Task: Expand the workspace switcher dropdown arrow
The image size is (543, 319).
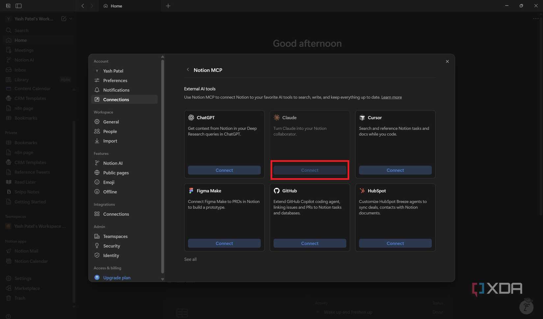Action: (71, 19)
